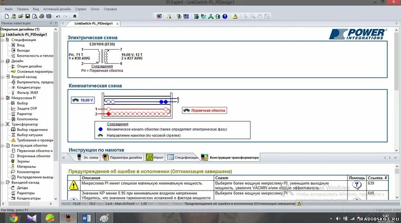Open the Окно menu

click(95, 9)
